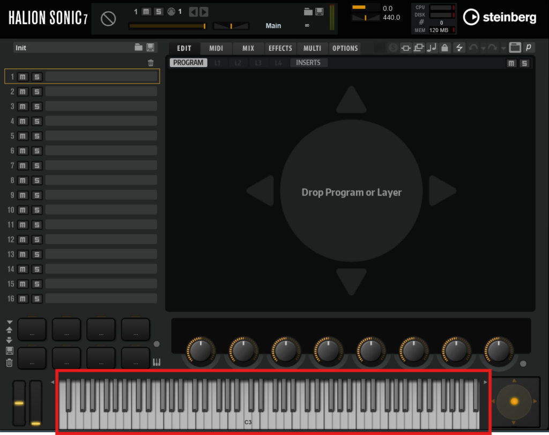This screenshot has height=435, width=549.
Task: Open the MIX tab
Action: (x=248, y=48)
